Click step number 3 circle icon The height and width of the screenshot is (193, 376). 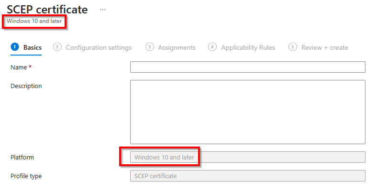(x=150, y=47)
